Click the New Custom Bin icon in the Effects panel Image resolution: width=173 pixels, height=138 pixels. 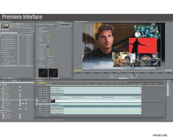[x=29, y=120]
